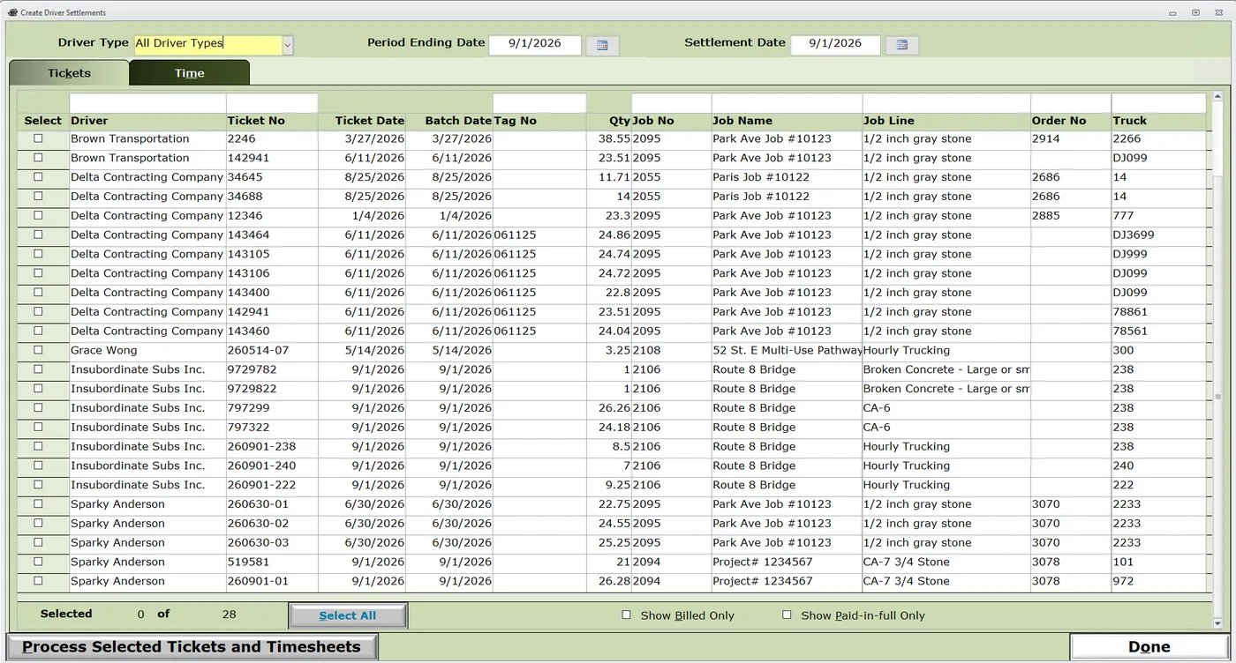The height and width of the screenshot is (663, 1236).
Task: Click truck 78861 cell
Action: (1158, 312)
